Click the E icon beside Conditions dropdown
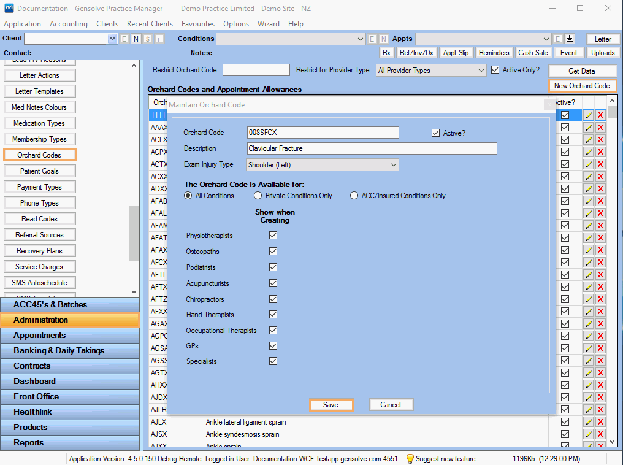Screen dimensions: 623x465 pyautogui.click(x=372, y=39)
